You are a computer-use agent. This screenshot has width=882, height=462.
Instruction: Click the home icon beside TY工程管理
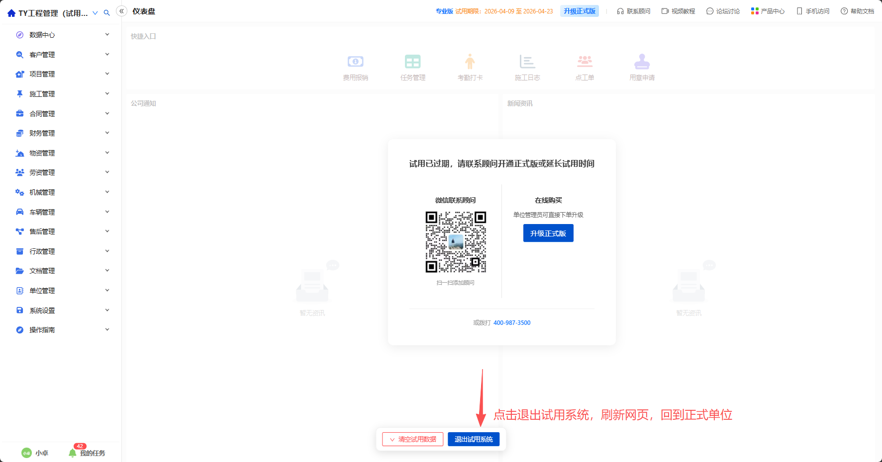pyautogui.click(x=11, y=13)
